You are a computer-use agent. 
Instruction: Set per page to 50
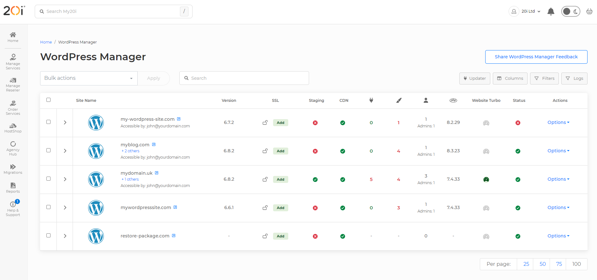(x=542, y=264)
